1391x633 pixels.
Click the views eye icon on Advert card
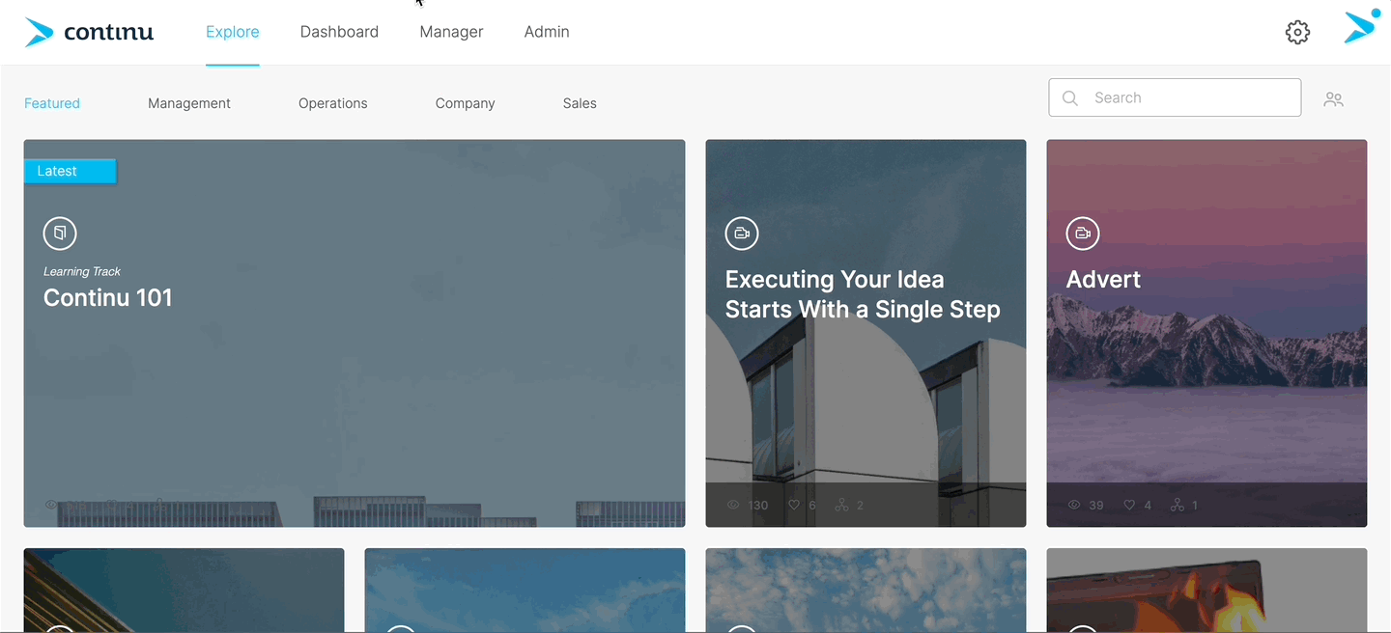[x=1074, y=505]
